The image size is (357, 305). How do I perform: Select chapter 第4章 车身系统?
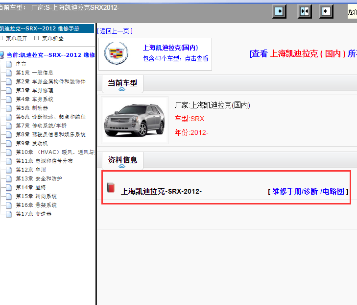(34, 99)
